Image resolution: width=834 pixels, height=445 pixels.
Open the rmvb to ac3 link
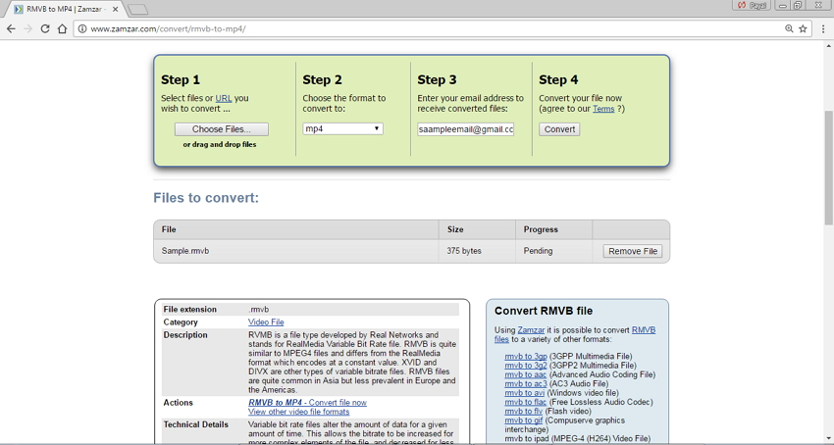pyautogui.click(x=526, y=384)
